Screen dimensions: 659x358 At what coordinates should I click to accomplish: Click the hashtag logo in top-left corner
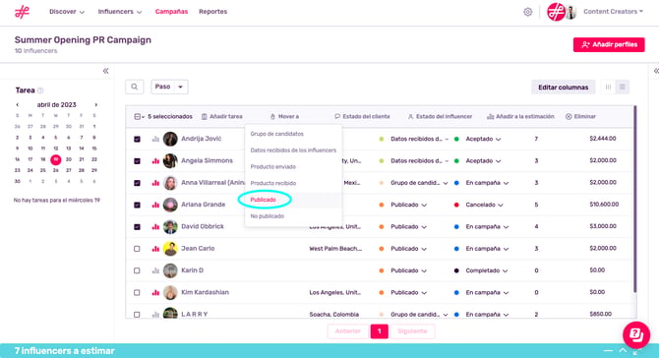pyautogui.click(x=22, y=12)
